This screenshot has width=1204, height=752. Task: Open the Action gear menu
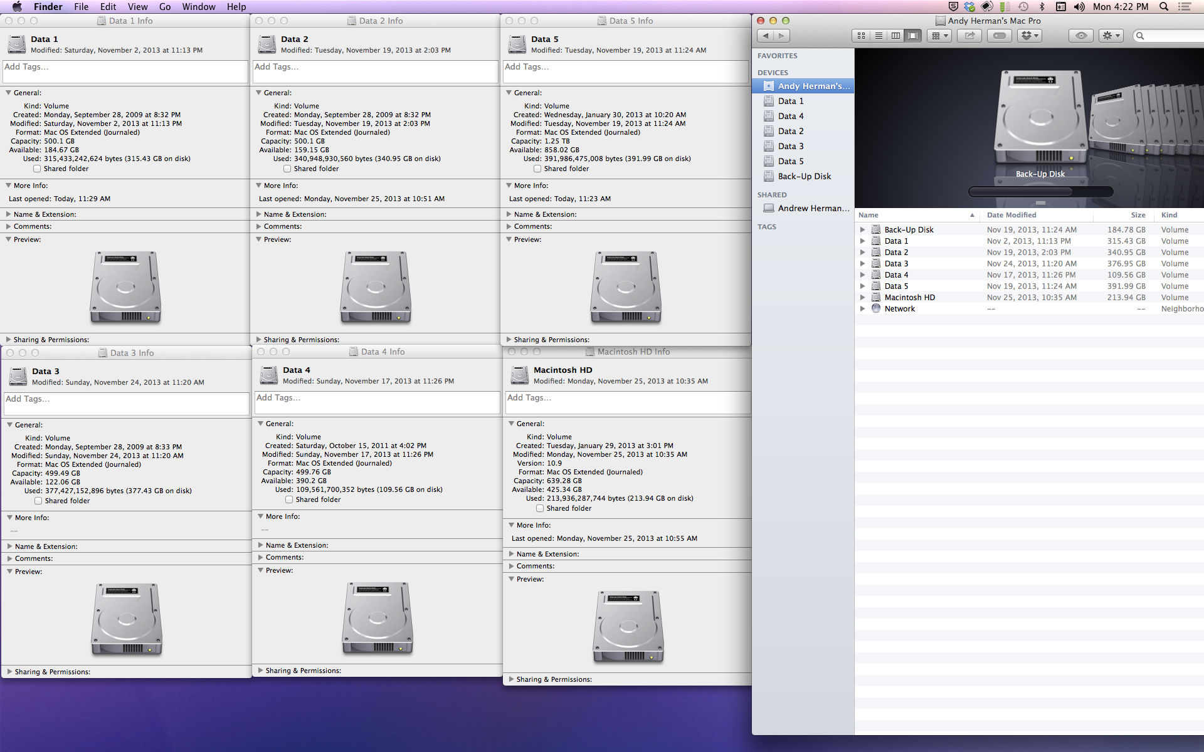tap(1111, 36)
